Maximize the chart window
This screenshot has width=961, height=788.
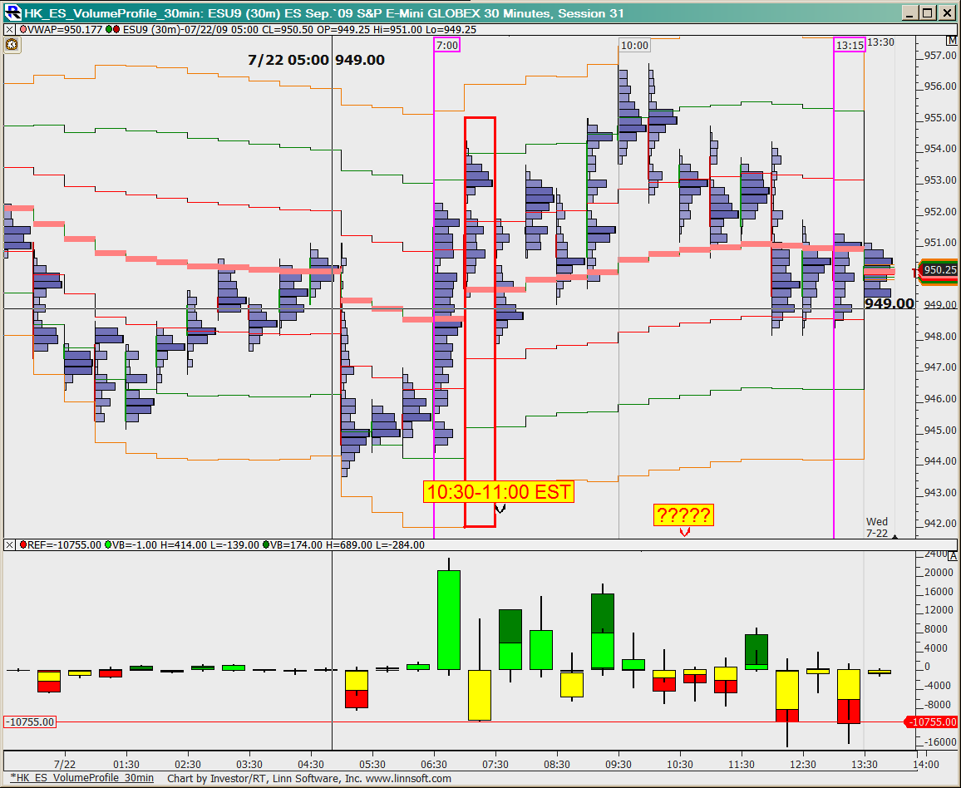click(x=928, y=12)
